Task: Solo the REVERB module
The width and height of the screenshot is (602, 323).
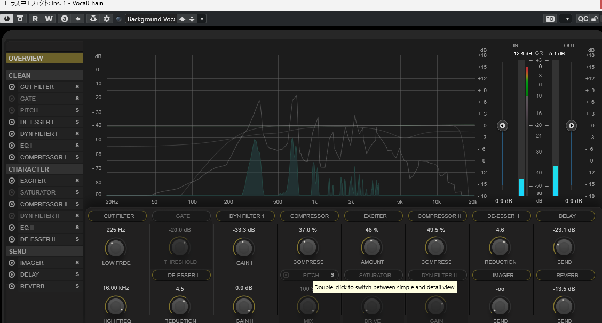Action: click(x=77, y=286)
